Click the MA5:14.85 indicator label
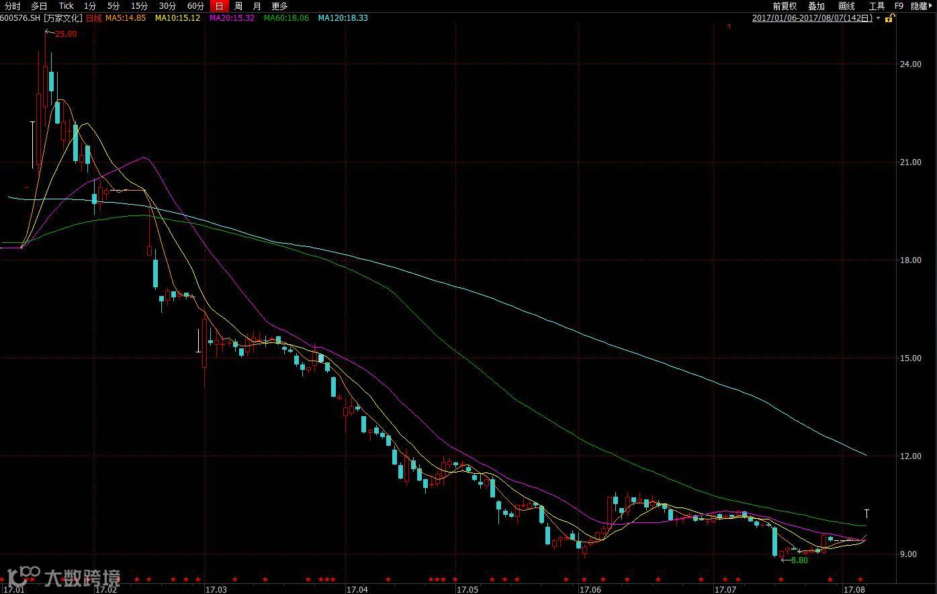Image resolution: width=937 pixels, height=594 pixels. pos(126,18)
